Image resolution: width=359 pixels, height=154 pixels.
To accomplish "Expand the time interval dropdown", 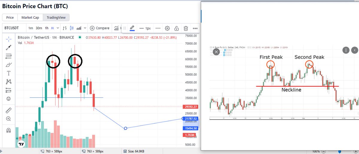I will click(58, 28).
